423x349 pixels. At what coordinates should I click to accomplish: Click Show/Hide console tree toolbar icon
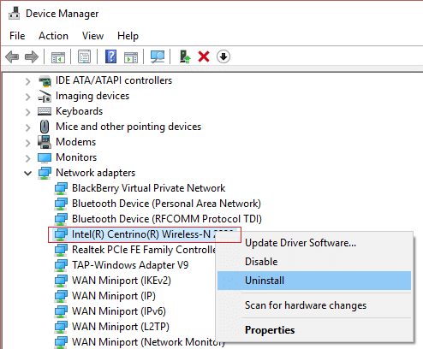click(x=58, y=57)
